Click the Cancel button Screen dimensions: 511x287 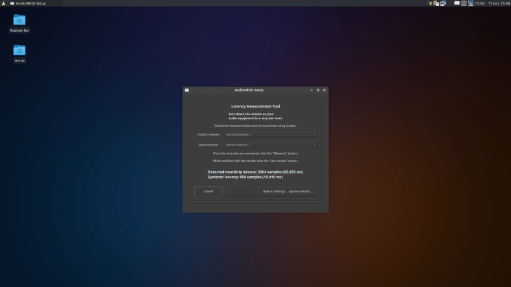pyautogui.click(x=208, y=191)
